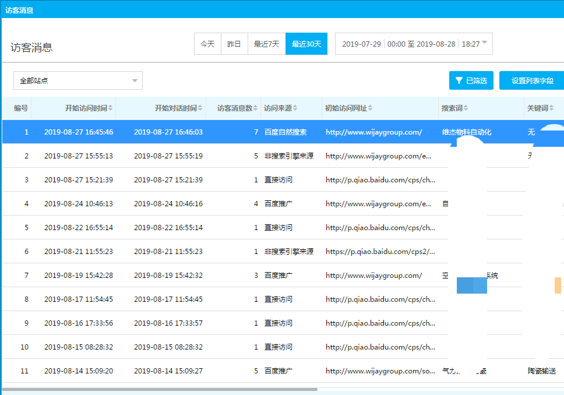Click the funnel icon on 已筛选 button
Viewport: 564px width, 395px height.
click(x=459, y=80)
